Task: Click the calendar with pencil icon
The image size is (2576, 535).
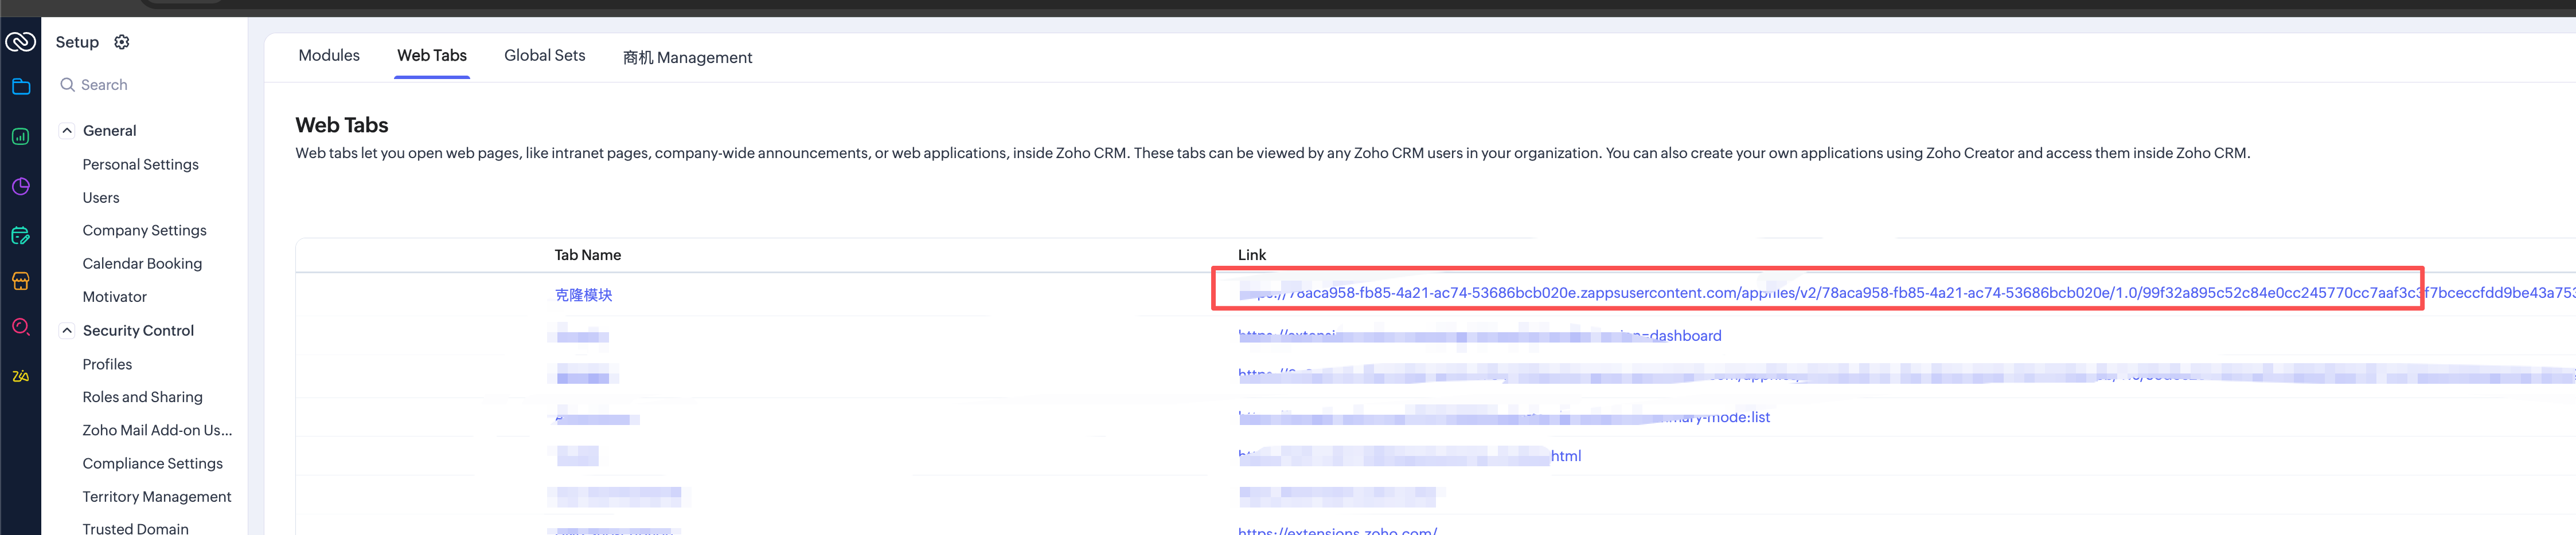Action: (x=20, y=235)
